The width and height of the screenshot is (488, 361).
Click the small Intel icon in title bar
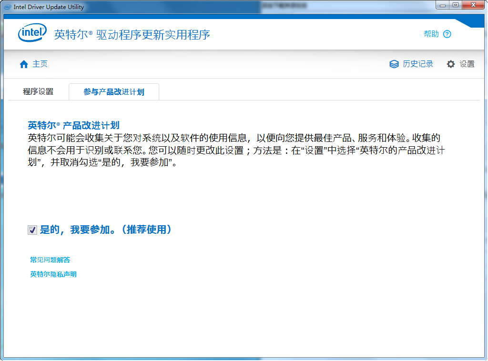coord(8,7)
